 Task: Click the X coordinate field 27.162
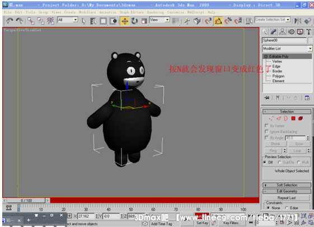coord(86,216)
